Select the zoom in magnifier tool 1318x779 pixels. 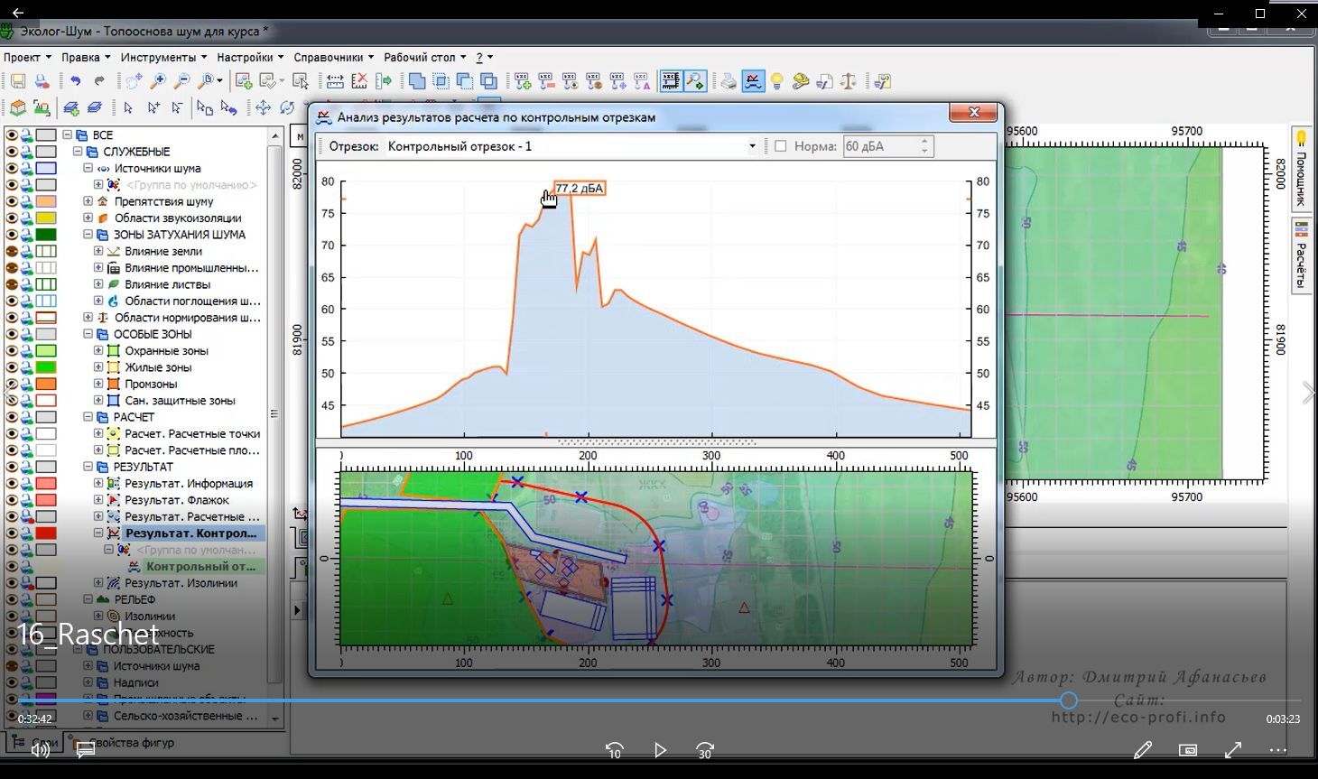pyautogui.click(x=158, y=81)
